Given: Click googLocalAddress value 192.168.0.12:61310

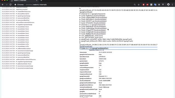Looking at the screenshot, I should point(105,78).
